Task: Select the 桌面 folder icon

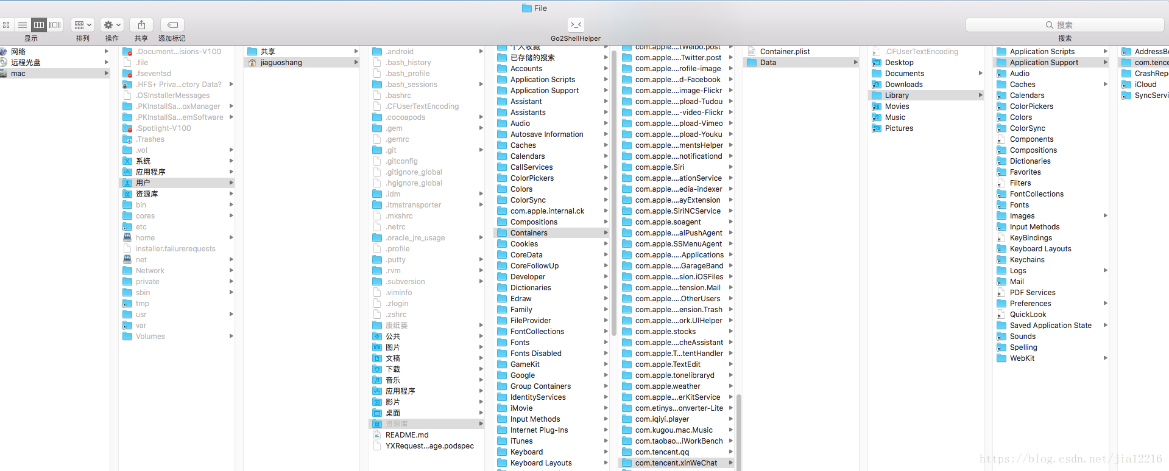Action: pyautogui.click(x=377, y=413)
